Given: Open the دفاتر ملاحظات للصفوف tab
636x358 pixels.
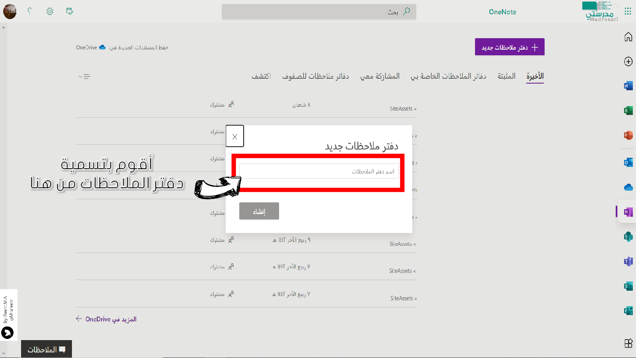Looking at the screenshot, I should point(315,76).
